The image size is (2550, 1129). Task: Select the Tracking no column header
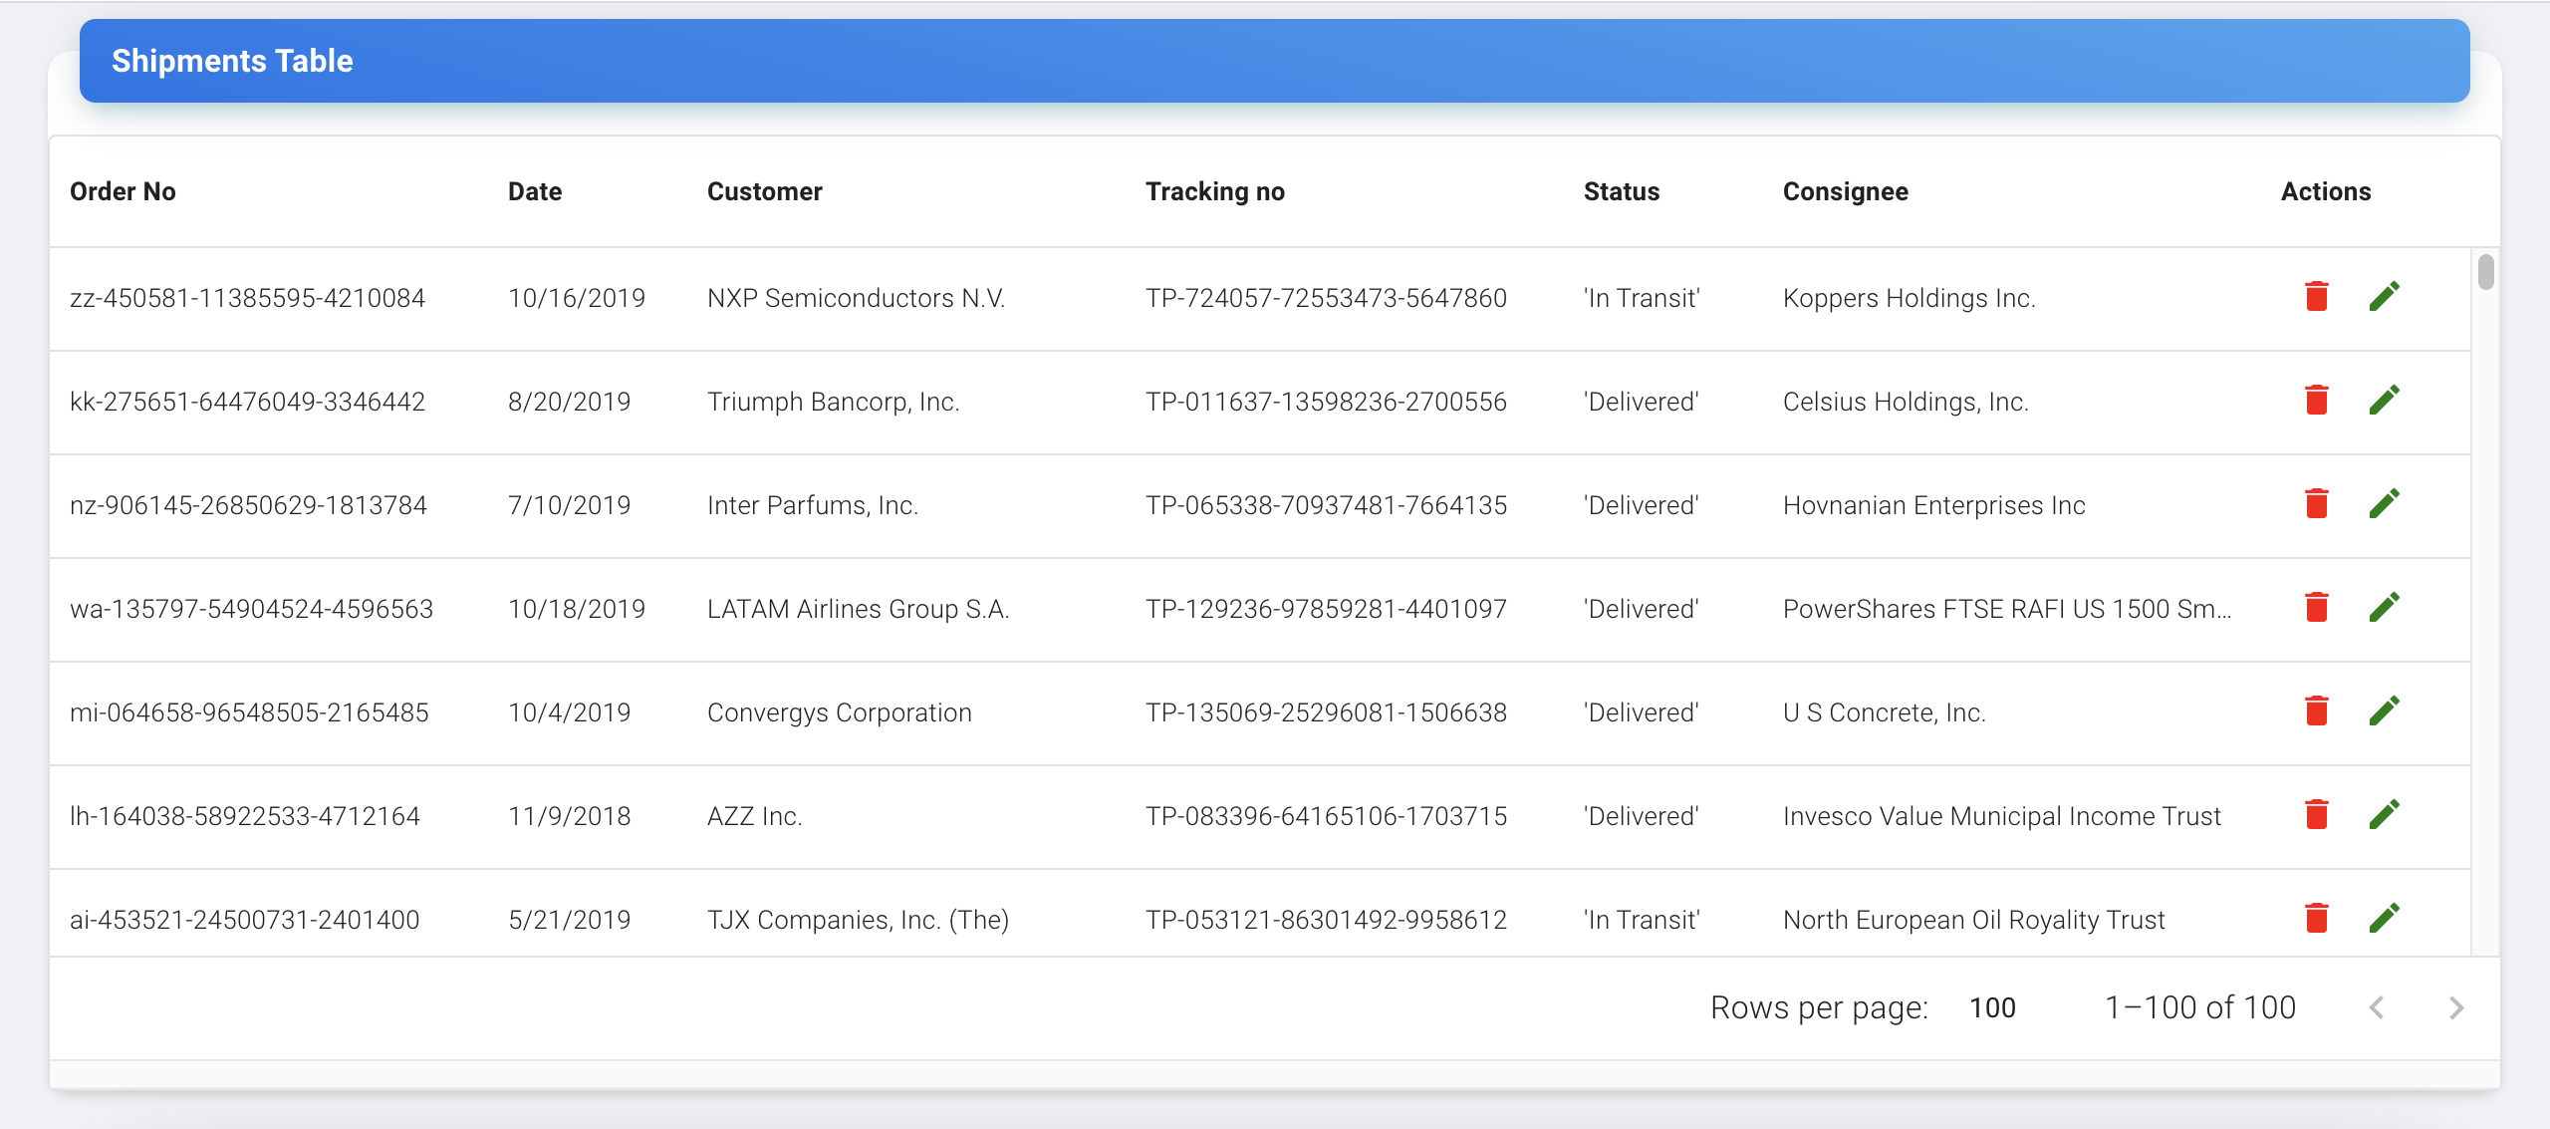click(x=1216, y=191)
